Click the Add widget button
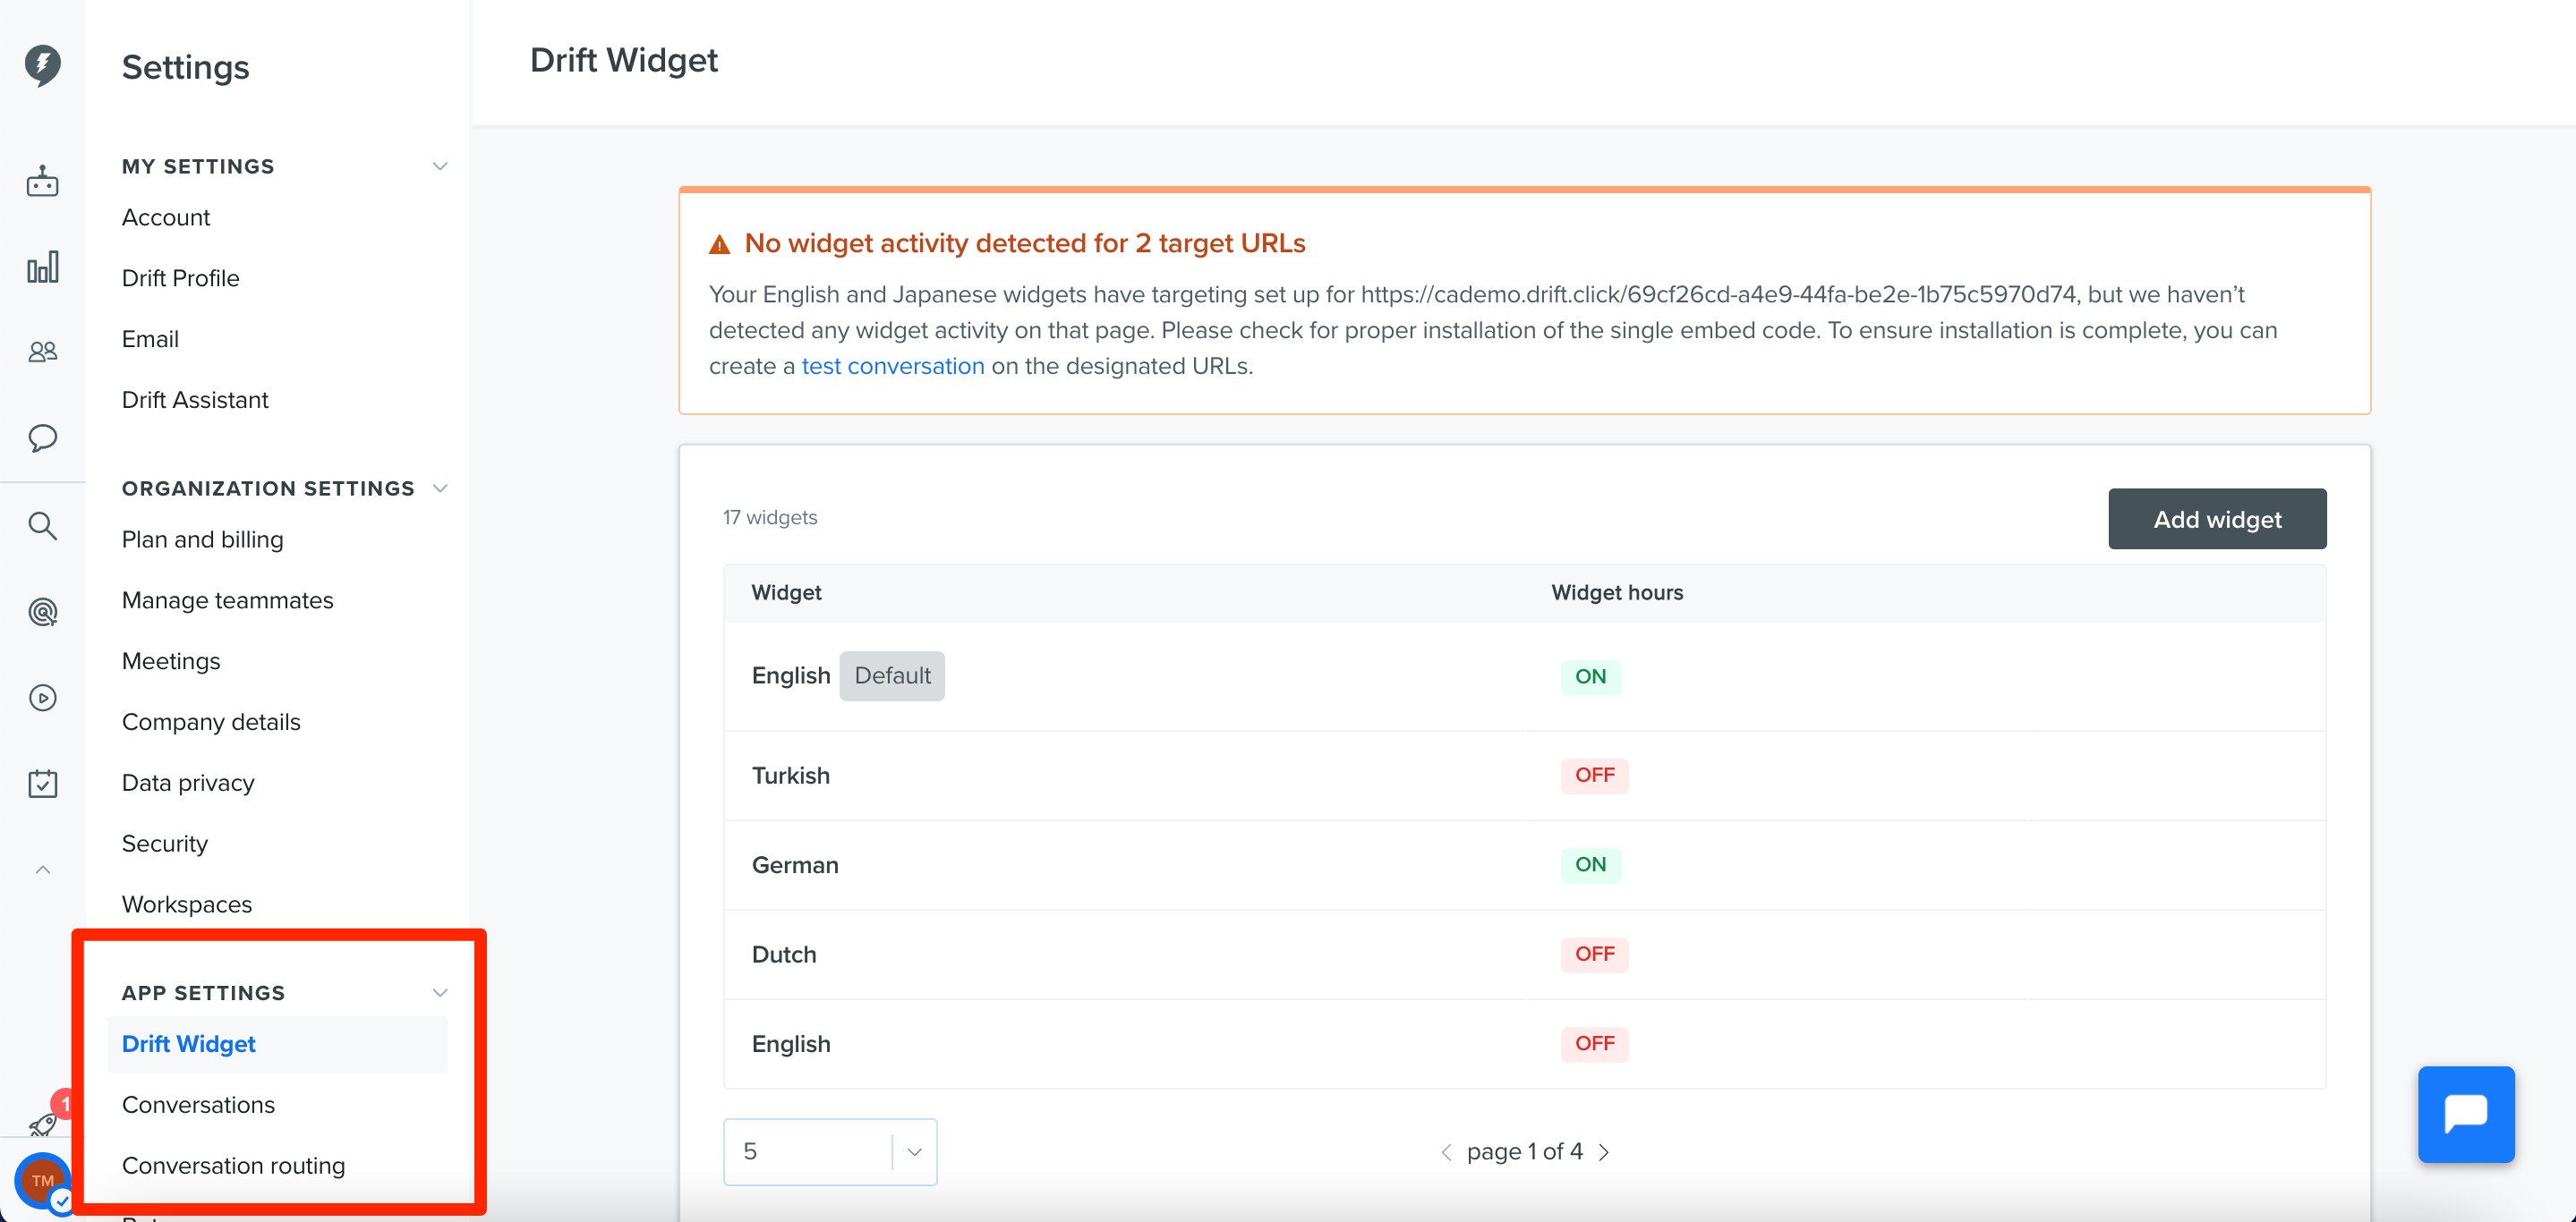2576x1222 pixels. (x=2217, y=519)
